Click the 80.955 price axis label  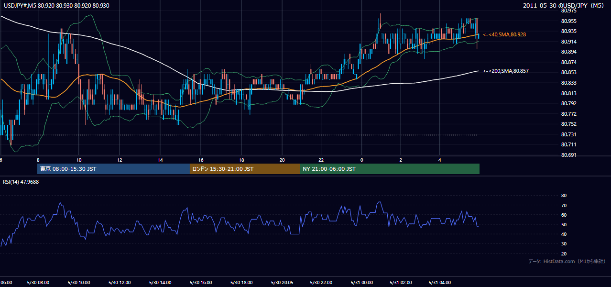568,21
